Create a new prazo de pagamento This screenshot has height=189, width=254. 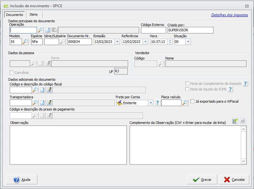tap(42, 115)
